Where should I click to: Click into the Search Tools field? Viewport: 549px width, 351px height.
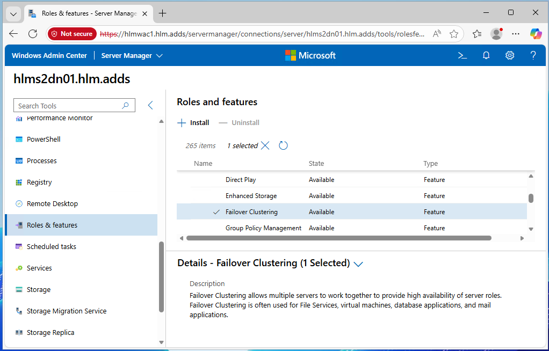[67, 106]
